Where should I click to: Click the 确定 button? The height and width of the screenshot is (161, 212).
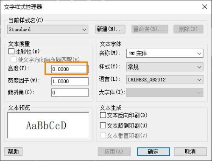pyautogui.click(x=153, y=152)
